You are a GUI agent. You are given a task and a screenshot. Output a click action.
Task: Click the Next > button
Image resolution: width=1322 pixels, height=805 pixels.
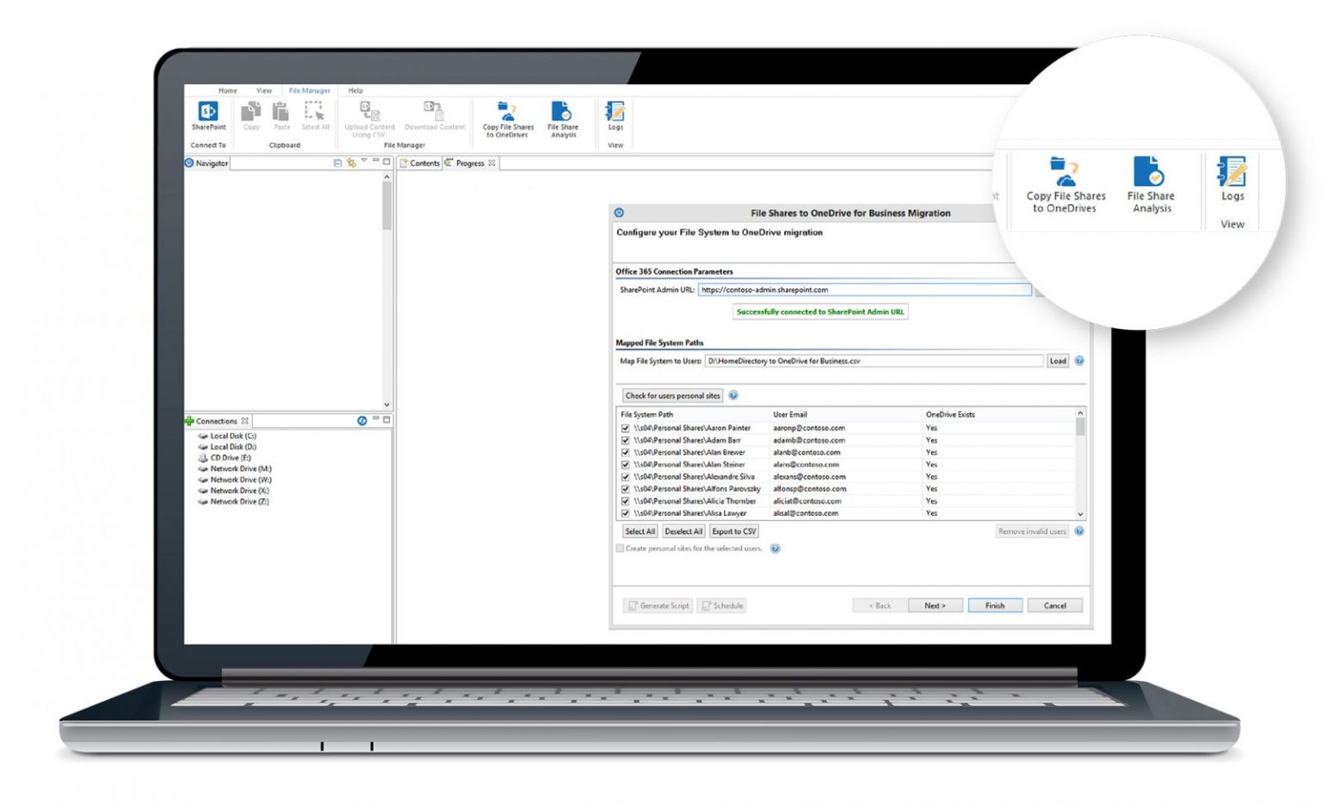tap(935, 605)
